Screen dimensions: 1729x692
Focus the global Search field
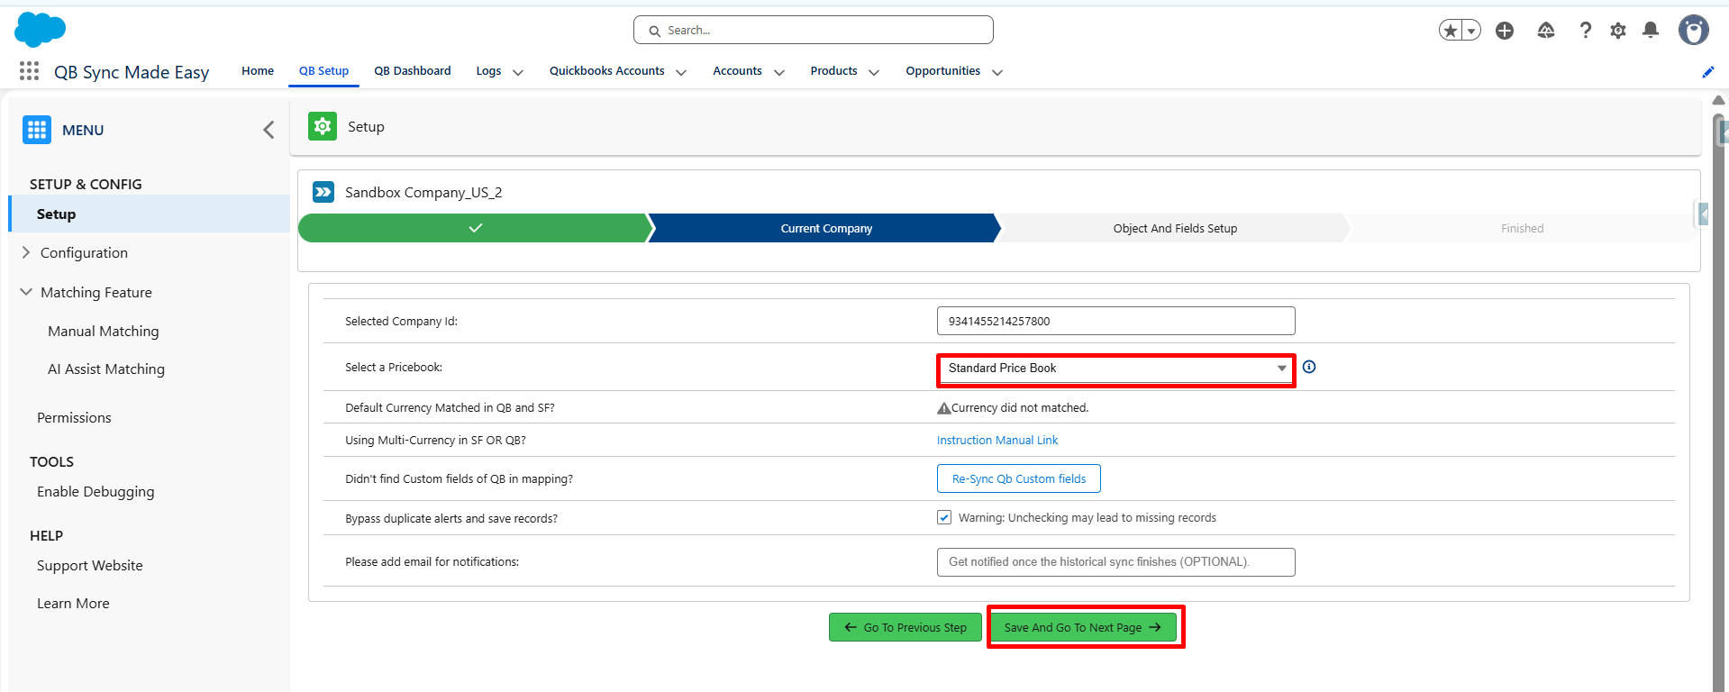[x=814, y=30]
